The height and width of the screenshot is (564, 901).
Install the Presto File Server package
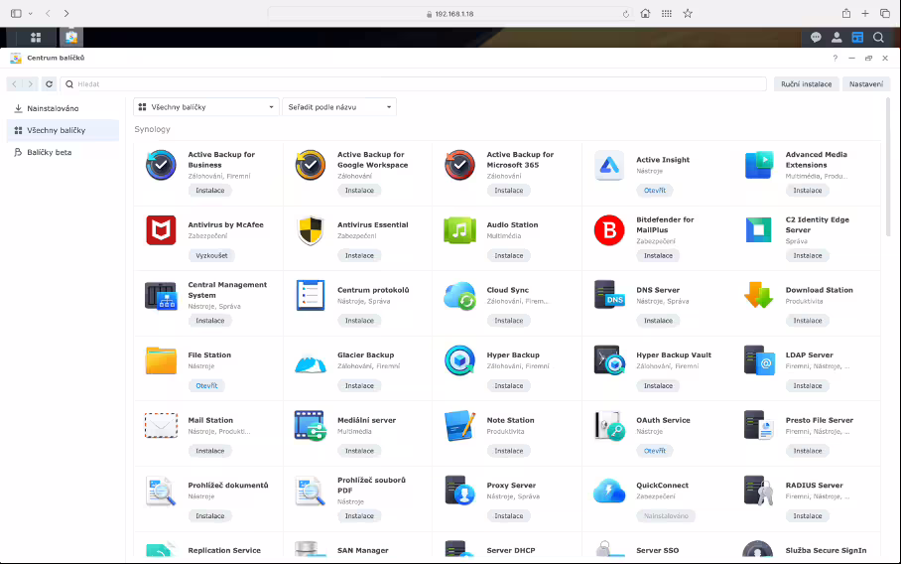808,451
